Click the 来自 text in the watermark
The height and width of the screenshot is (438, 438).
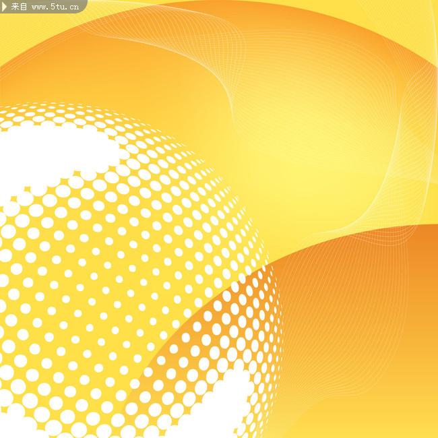19,7
